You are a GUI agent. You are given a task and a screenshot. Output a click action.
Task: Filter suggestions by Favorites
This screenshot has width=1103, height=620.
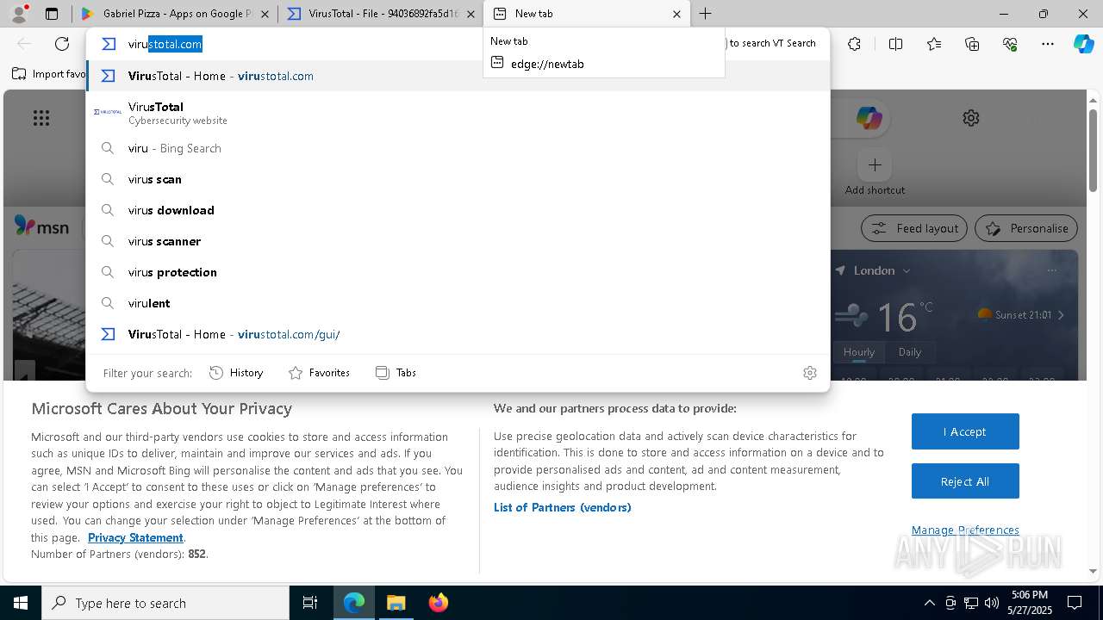tap(319, 373)
